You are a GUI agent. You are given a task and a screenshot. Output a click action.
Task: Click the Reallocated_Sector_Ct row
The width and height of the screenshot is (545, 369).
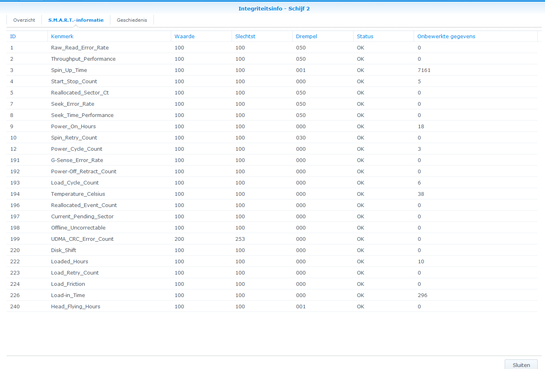pyautogui.click(x=80, y=93)
